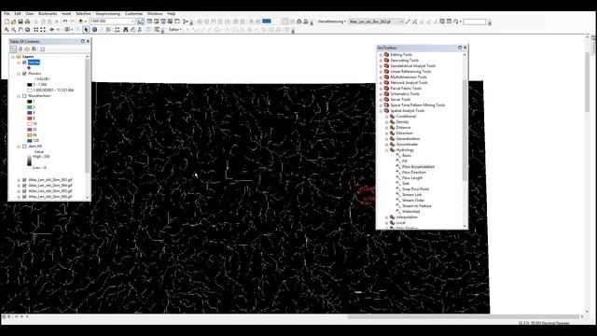597x336 pixels.
Task: Toggle visibility of Atlas_Len_obl_2km_063.gif layer
Action: click(24, 180)
